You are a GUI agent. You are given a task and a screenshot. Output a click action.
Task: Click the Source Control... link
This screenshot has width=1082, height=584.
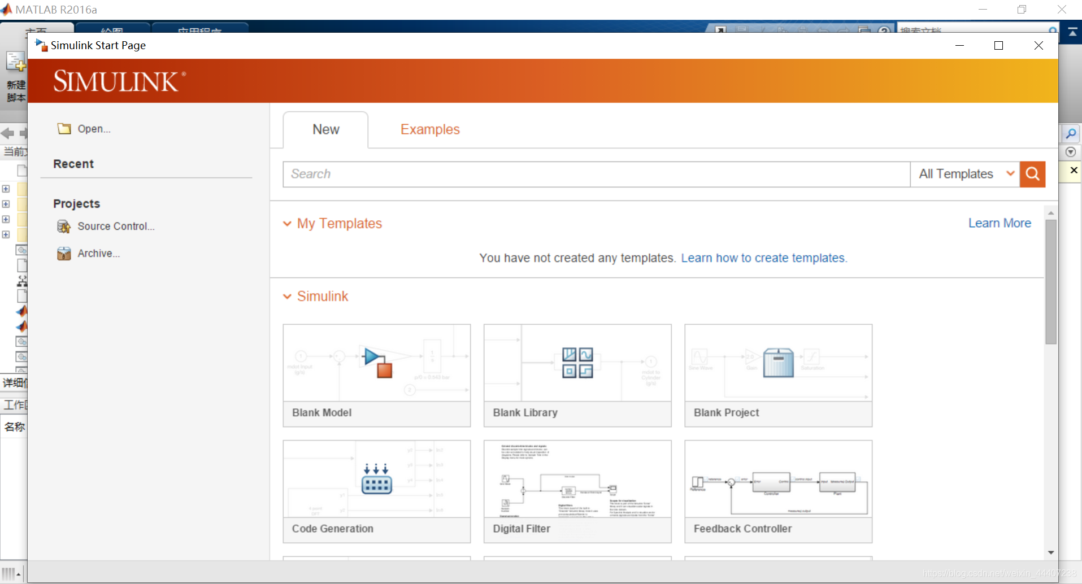click(116, 226)
